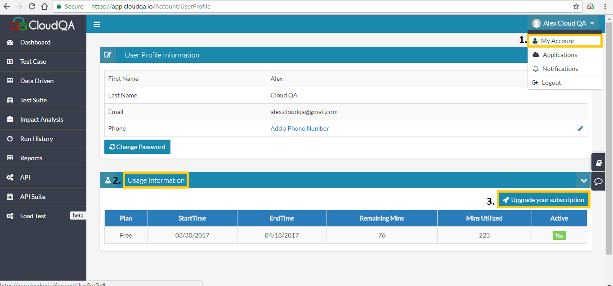
Task: View Run History in the sidebar
Action: coord(43,139)
